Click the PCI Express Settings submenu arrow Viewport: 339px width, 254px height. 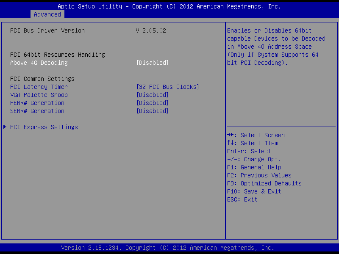[5, 127]
